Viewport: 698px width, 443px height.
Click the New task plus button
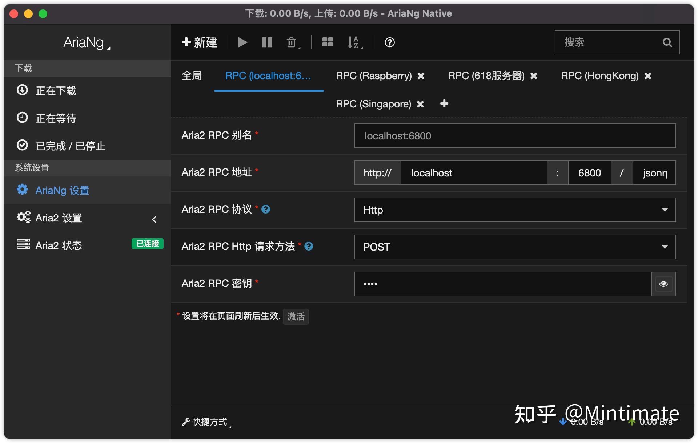point(199,42)
